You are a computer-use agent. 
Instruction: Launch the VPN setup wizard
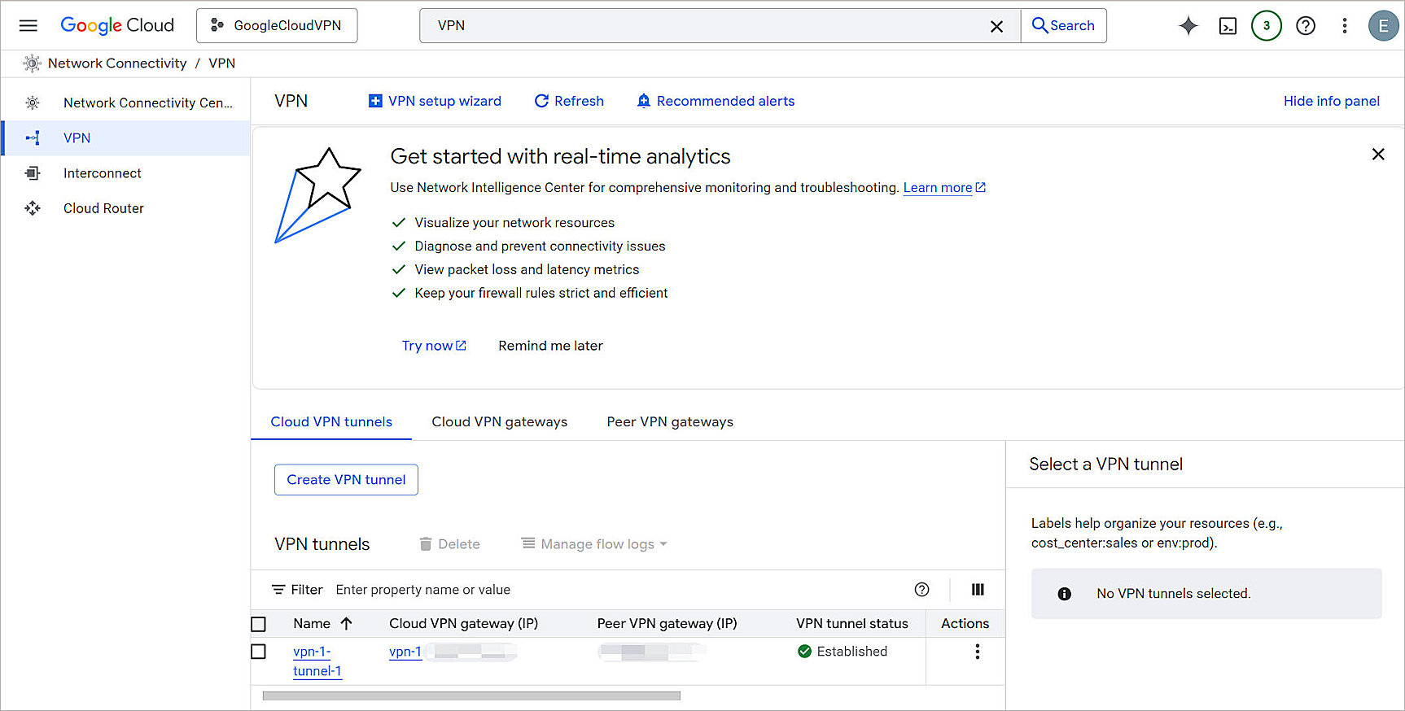[x=435, y=101]
